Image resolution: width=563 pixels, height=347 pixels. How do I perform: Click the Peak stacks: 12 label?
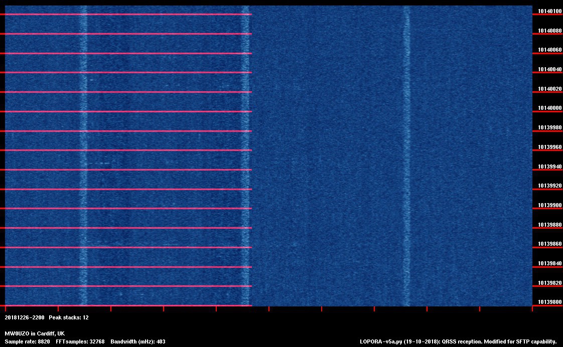pyautogui.click(x=69, y=317)
